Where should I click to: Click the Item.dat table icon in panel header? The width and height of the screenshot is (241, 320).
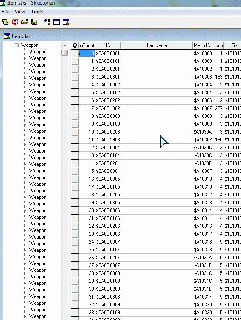7,36
